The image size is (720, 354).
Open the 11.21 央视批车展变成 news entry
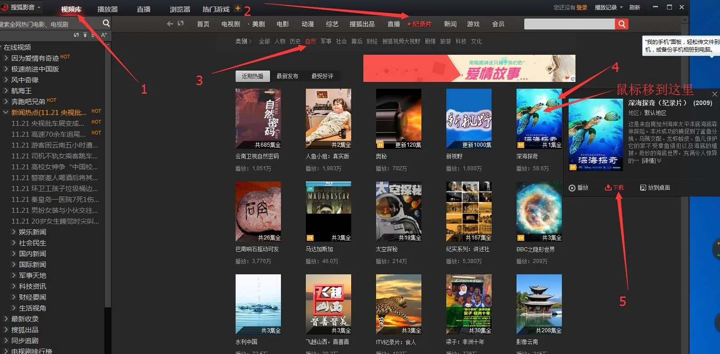tap(48, 123)
